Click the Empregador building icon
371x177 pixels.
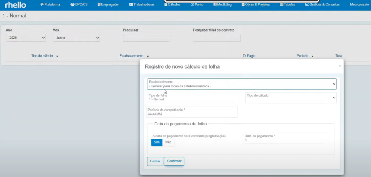point(99,5)
